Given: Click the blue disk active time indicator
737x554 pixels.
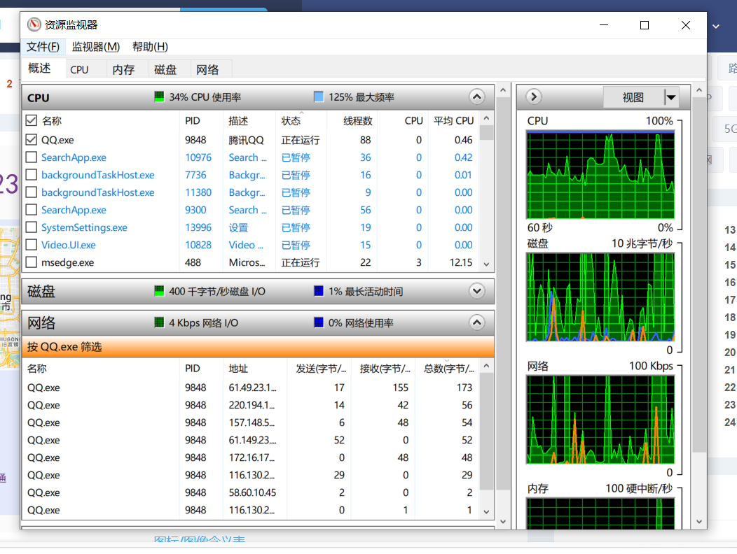Looking at the screenshot, I should click(319, 291).
